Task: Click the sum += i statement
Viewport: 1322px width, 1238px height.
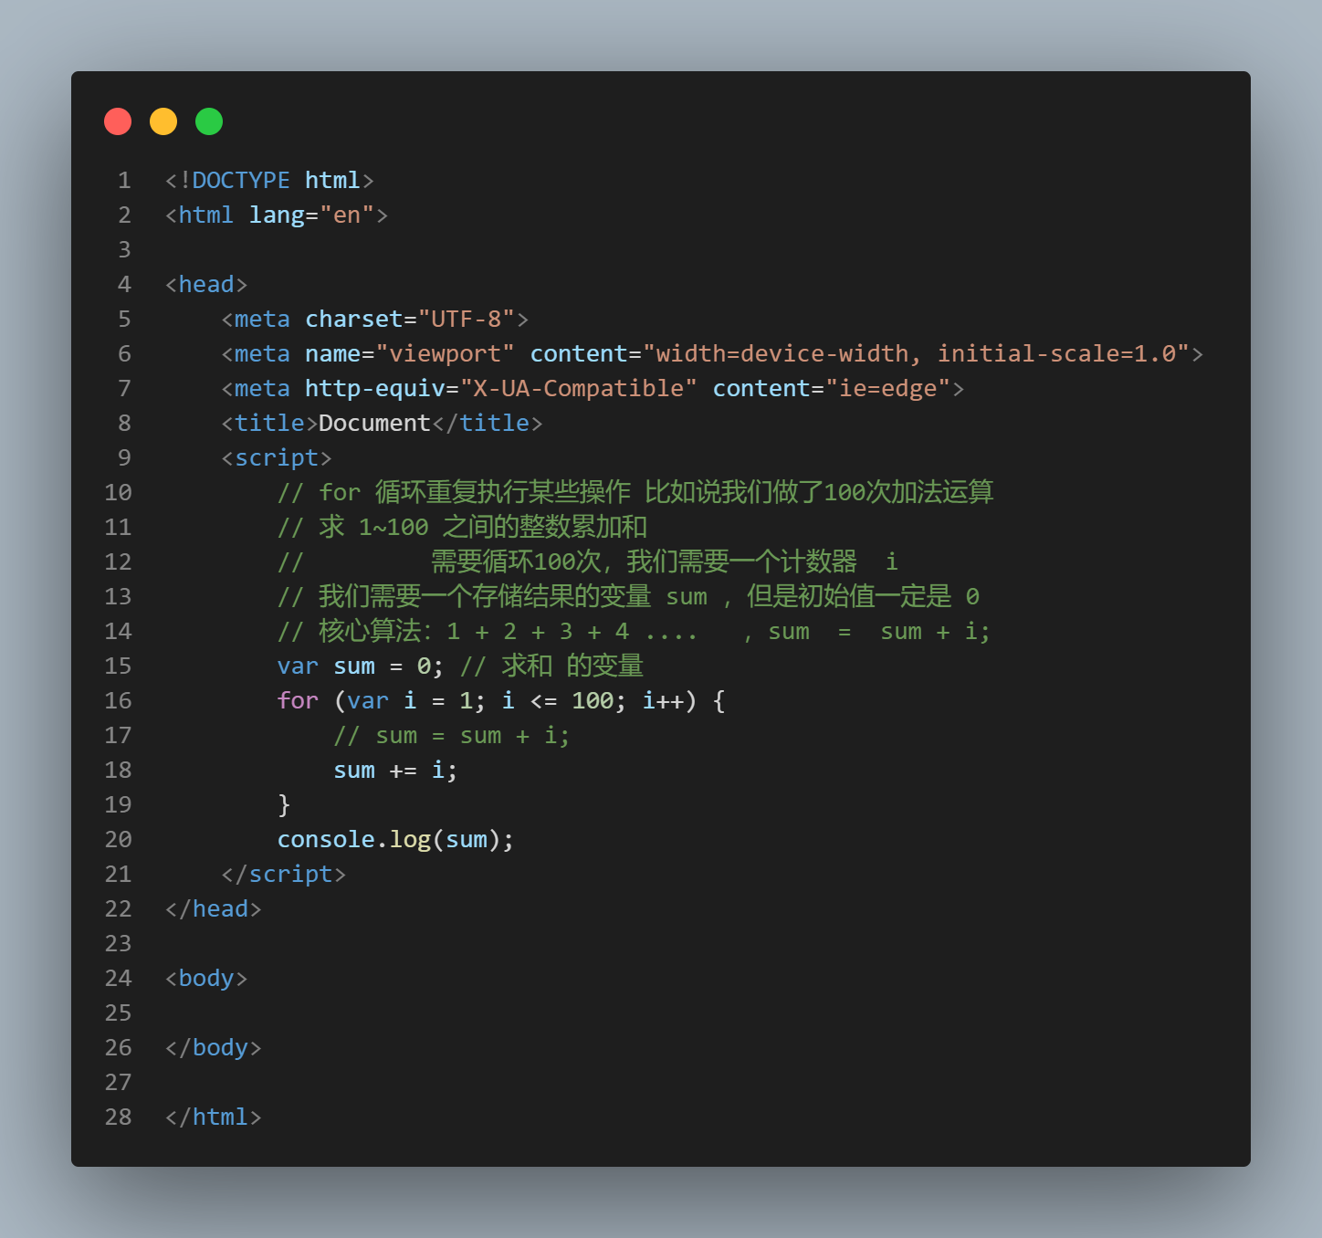Action: pos(395,771)
